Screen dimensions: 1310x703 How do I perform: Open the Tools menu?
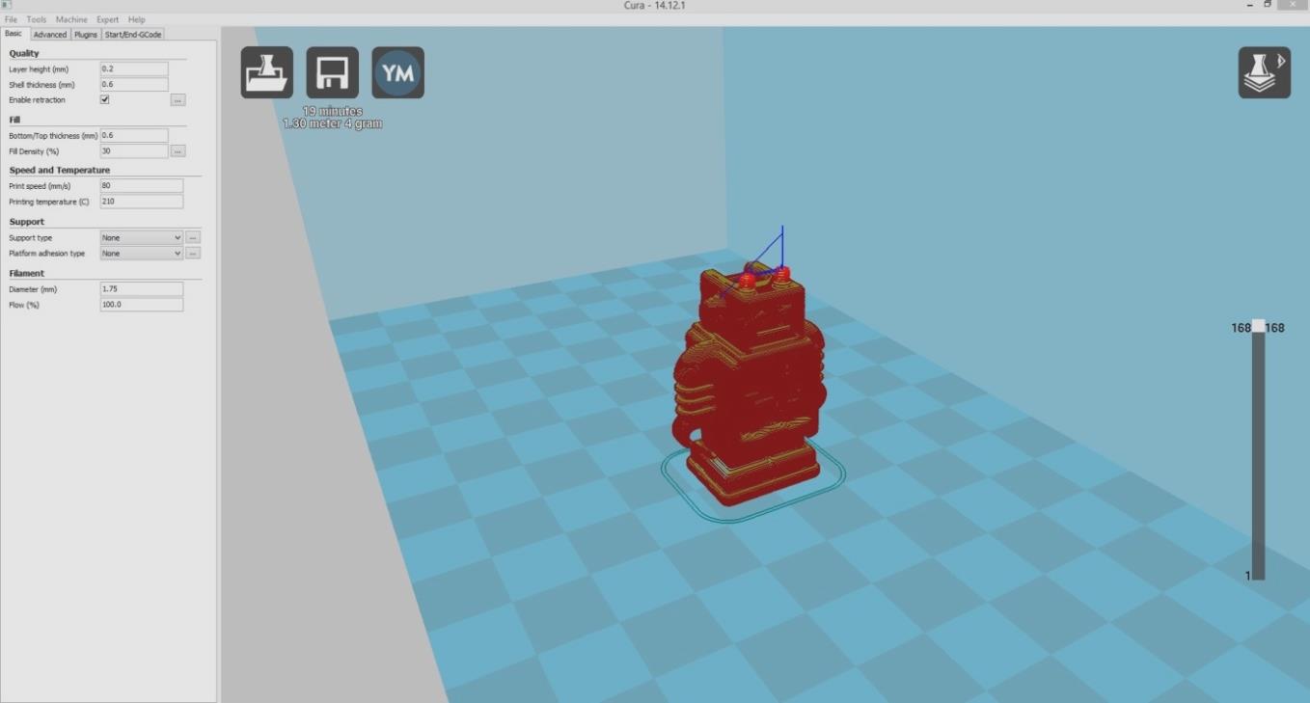pos(37,19)
